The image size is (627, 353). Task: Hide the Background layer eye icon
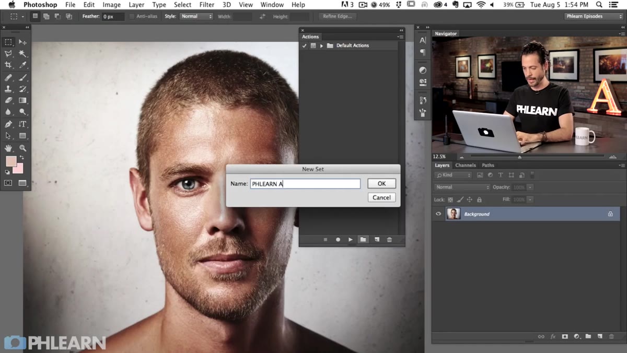point(438,214)
